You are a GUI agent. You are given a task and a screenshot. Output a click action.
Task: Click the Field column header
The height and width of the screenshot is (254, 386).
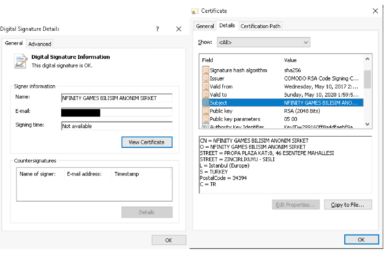241,60
